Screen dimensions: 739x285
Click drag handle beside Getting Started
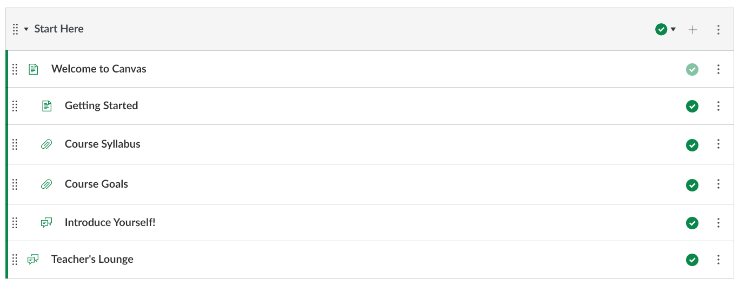15,106
